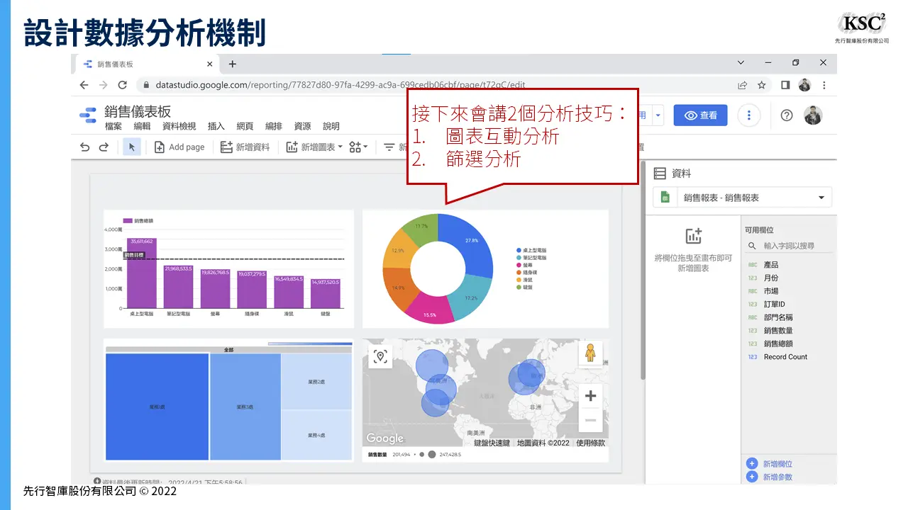Open the Chrome three-dot menu
Viewport: 908px width, 510px height.
(824, 85)
